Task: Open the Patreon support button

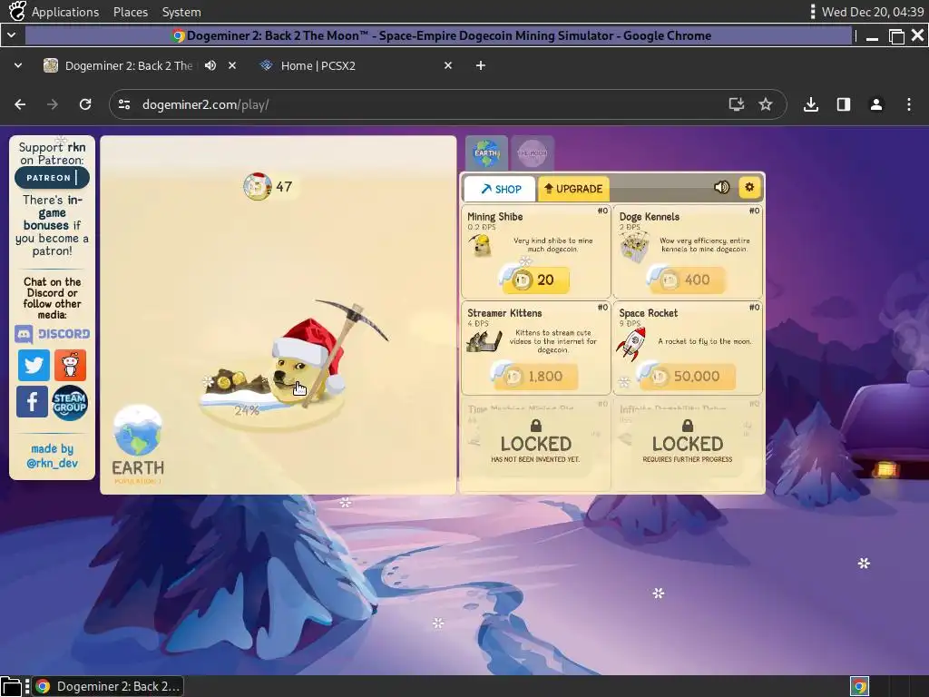Action: click(52, 178)
